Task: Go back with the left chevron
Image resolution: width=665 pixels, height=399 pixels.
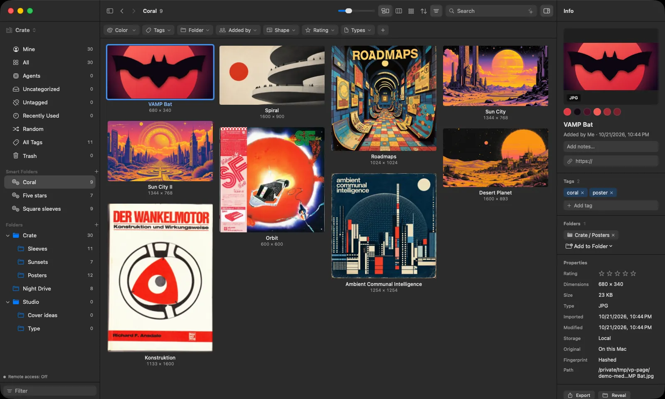Action: (x=122, y=11)
